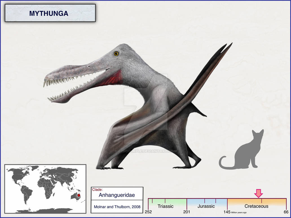Click the MYTHUNGA title text
Viewport: 291px width, 218px height.
click(49, 13)
